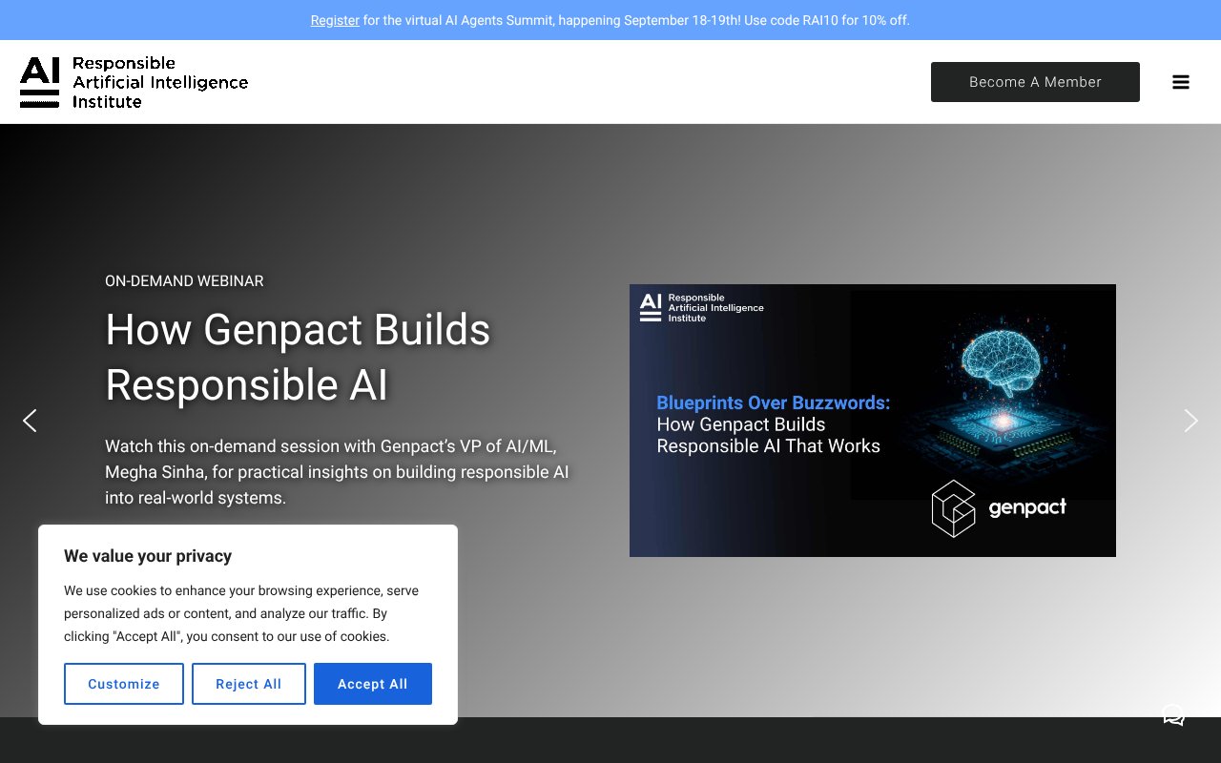Open the Register link in the announcement bar
Screen dimensions: 1221x763
[334, 20]
